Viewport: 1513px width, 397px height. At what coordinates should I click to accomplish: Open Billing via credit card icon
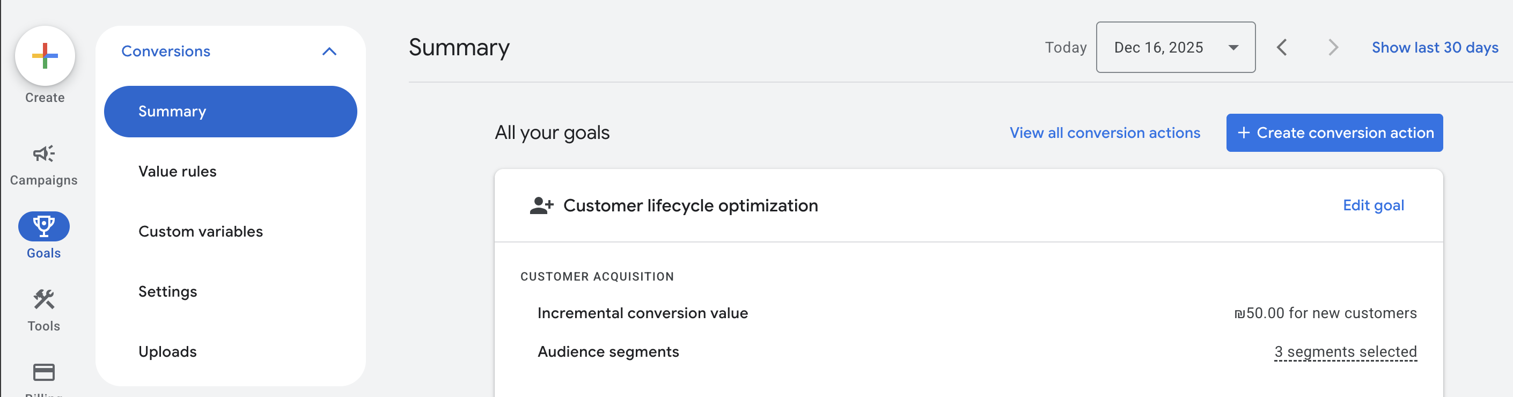pyautogui.click(x=44, y=372)
